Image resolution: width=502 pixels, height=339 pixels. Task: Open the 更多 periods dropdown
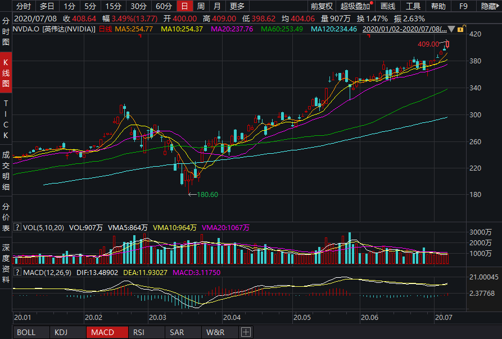pyautogui.click(x=237, y=7)
